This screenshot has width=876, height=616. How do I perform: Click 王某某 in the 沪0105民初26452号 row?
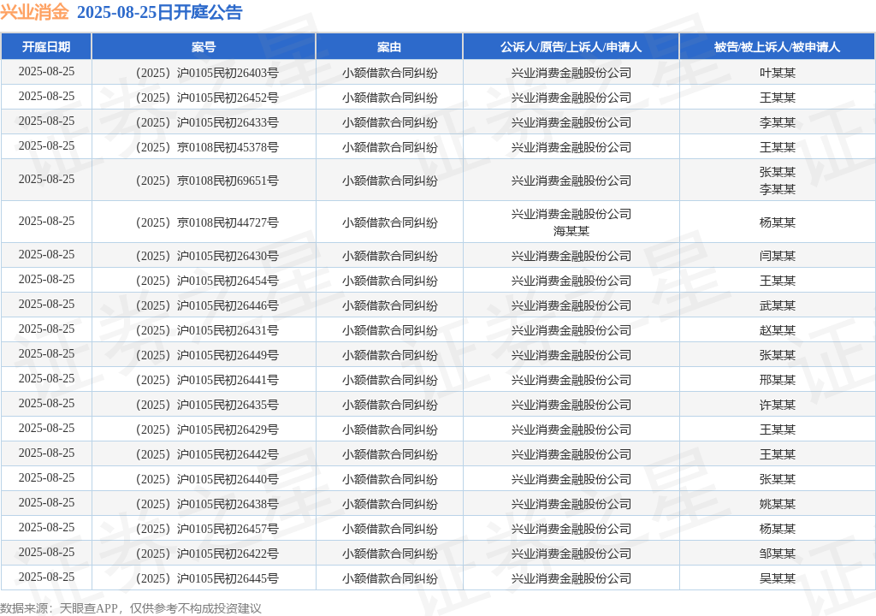pyautogui.click(x=777, y=98)
